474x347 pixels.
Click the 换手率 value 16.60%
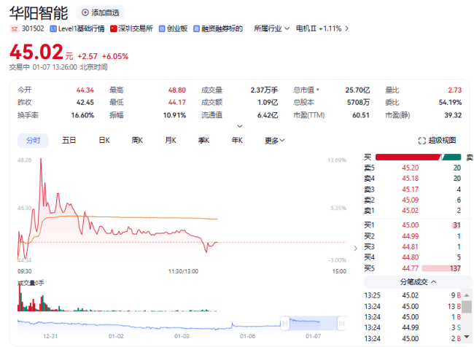pos(82,115)
